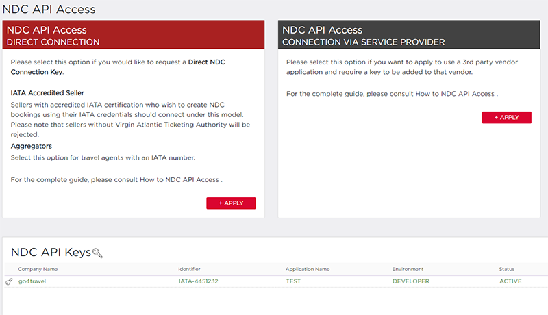Click the ACTIVE status value

510,281
